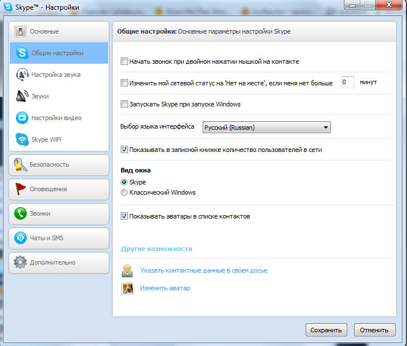Screen dimensions: 407x346
Task: Click the green phone icon for Звонки
Action: coord(20,213)
